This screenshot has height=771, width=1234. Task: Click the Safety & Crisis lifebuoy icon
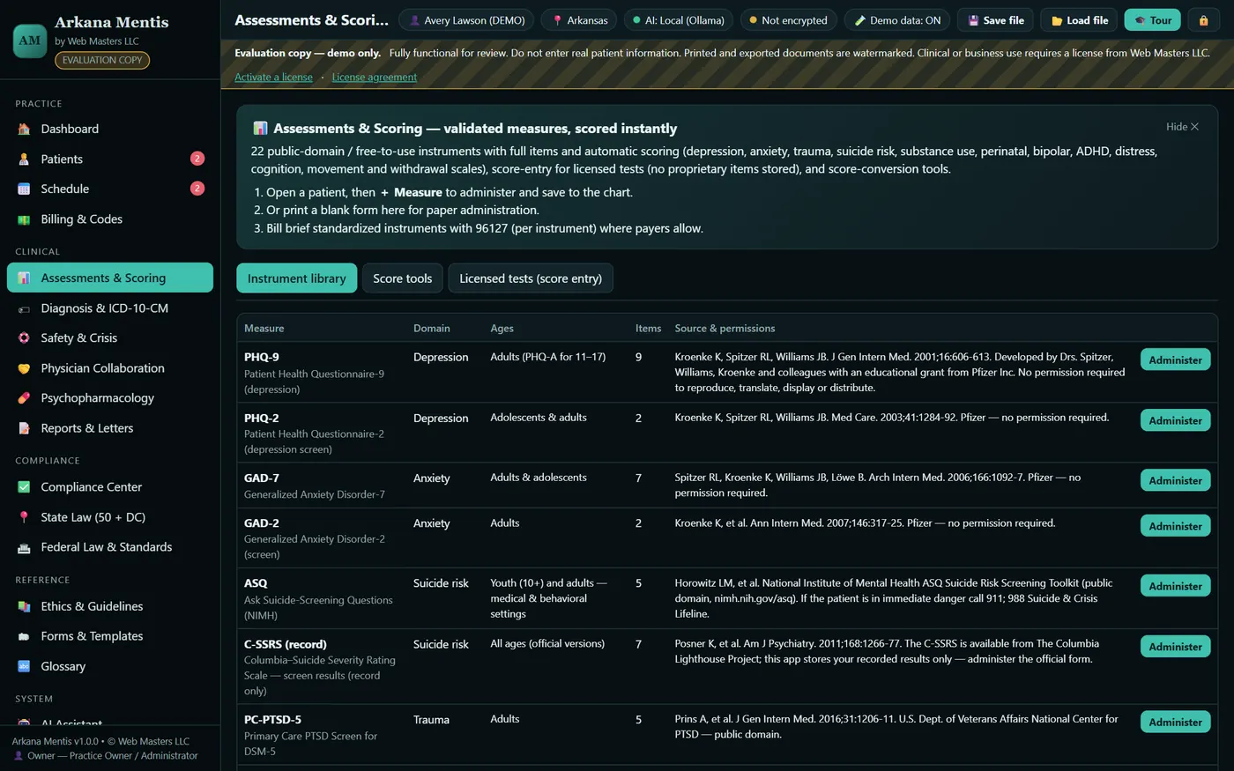tap(24, 338)
